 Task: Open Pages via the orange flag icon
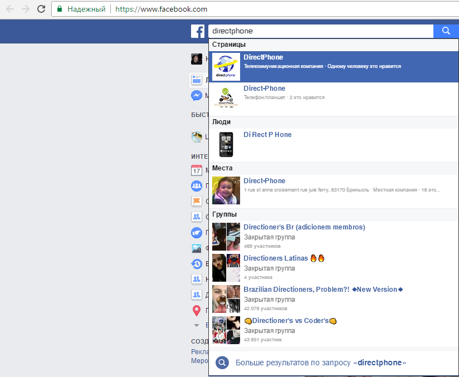197,201
